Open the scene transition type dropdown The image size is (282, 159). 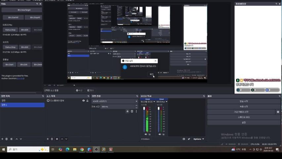point(114,101)
